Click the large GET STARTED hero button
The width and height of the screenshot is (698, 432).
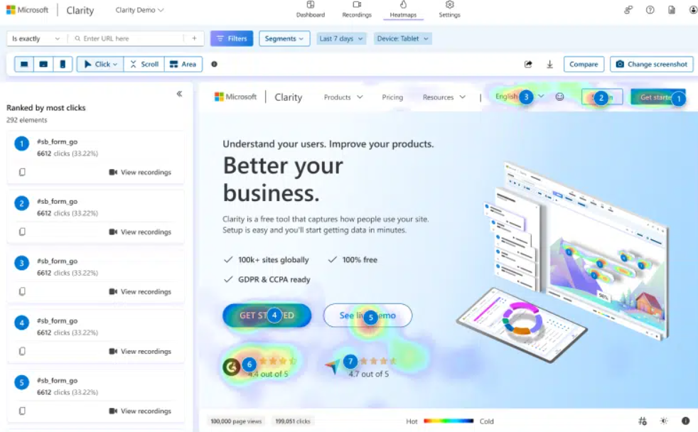(x=267, y=315)
